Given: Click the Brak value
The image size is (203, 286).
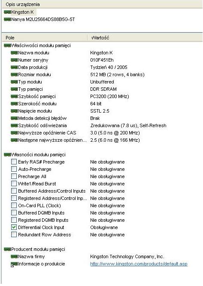Looking at the screenshot, I should tap(95, 118).
